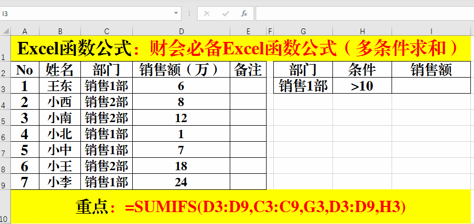Select row 9 header

click(5, 181)
